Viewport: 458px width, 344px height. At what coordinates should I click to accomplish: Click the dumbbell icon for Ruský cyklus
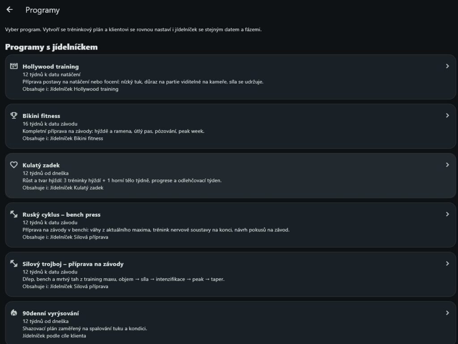coord(14,214)
